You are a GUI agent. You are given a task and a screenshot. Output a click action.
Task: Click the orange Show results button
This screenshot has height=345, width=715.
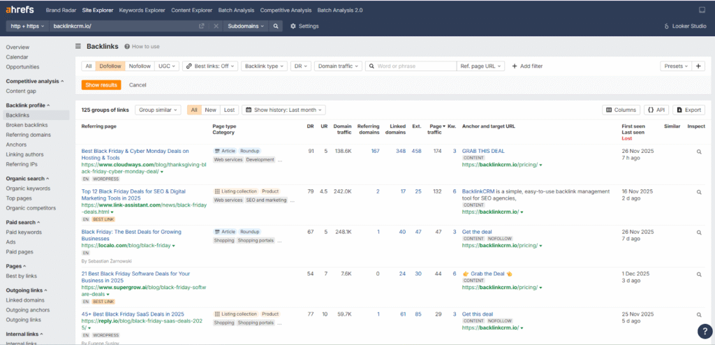coord(101,85)
